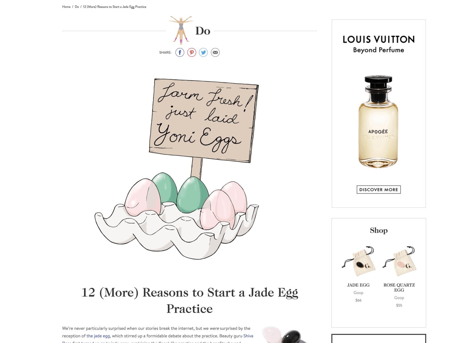The image size is (461, 343).
Task: View the Jade Egg product image
Action: click(x=358, y=261)
